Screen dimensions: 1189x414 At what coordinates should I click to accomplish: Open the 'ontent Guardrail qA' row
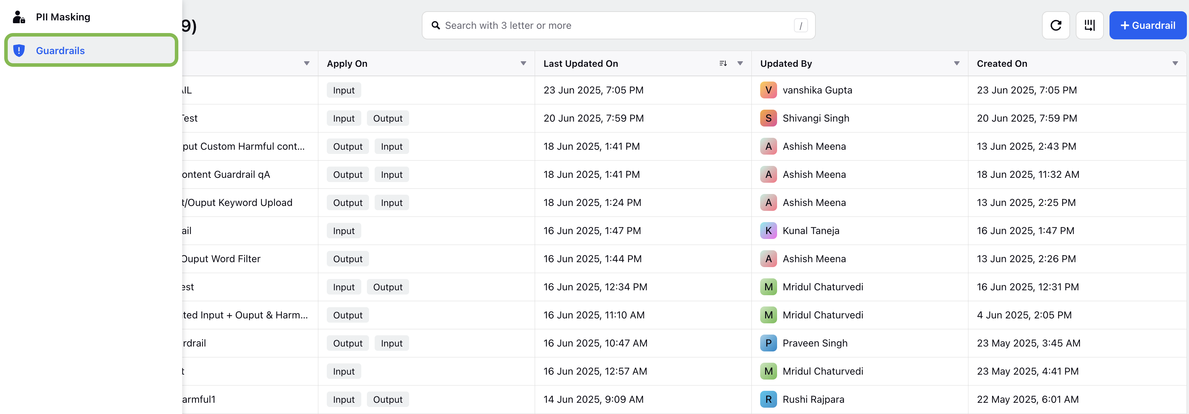pos(226,174)
